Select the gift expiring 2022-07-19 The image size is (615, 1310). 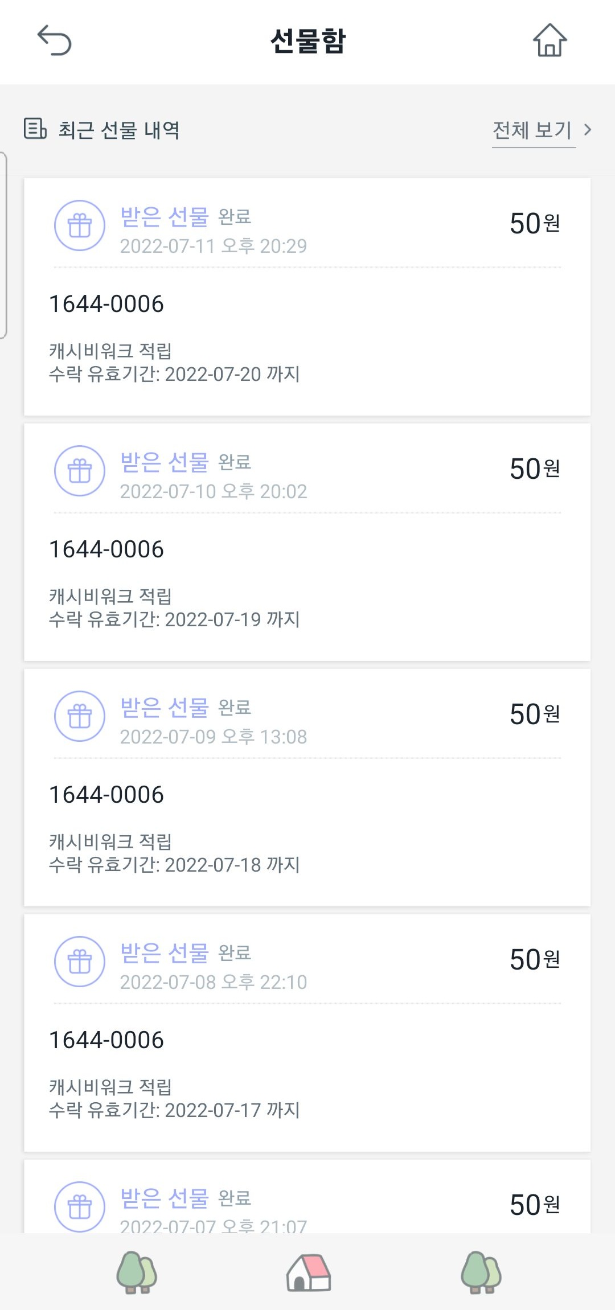coord(307,575)
